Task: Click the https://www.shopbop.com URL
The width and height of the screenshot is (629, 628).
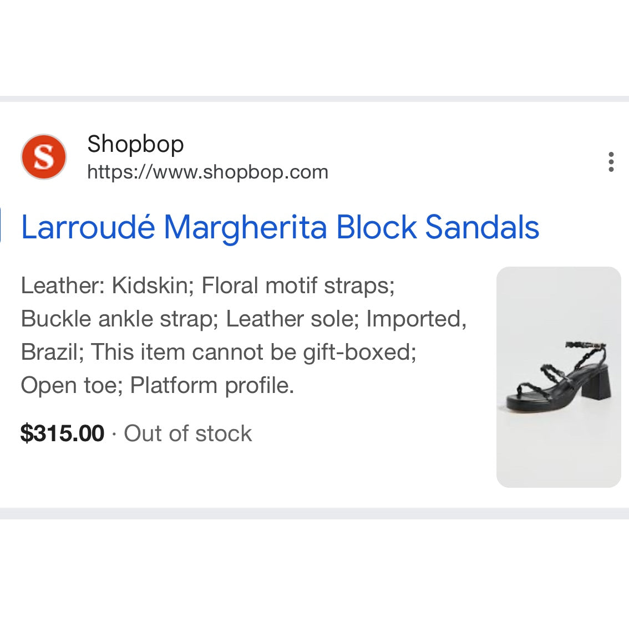Action: click(207, 172)
